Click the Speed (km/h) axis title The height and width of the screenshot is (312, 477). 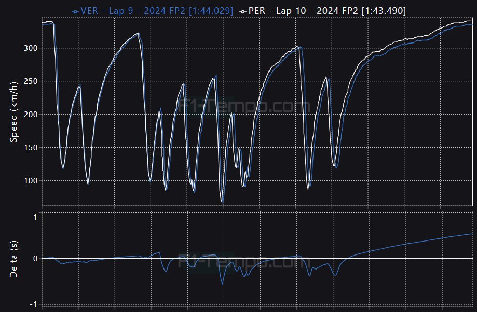13,112
